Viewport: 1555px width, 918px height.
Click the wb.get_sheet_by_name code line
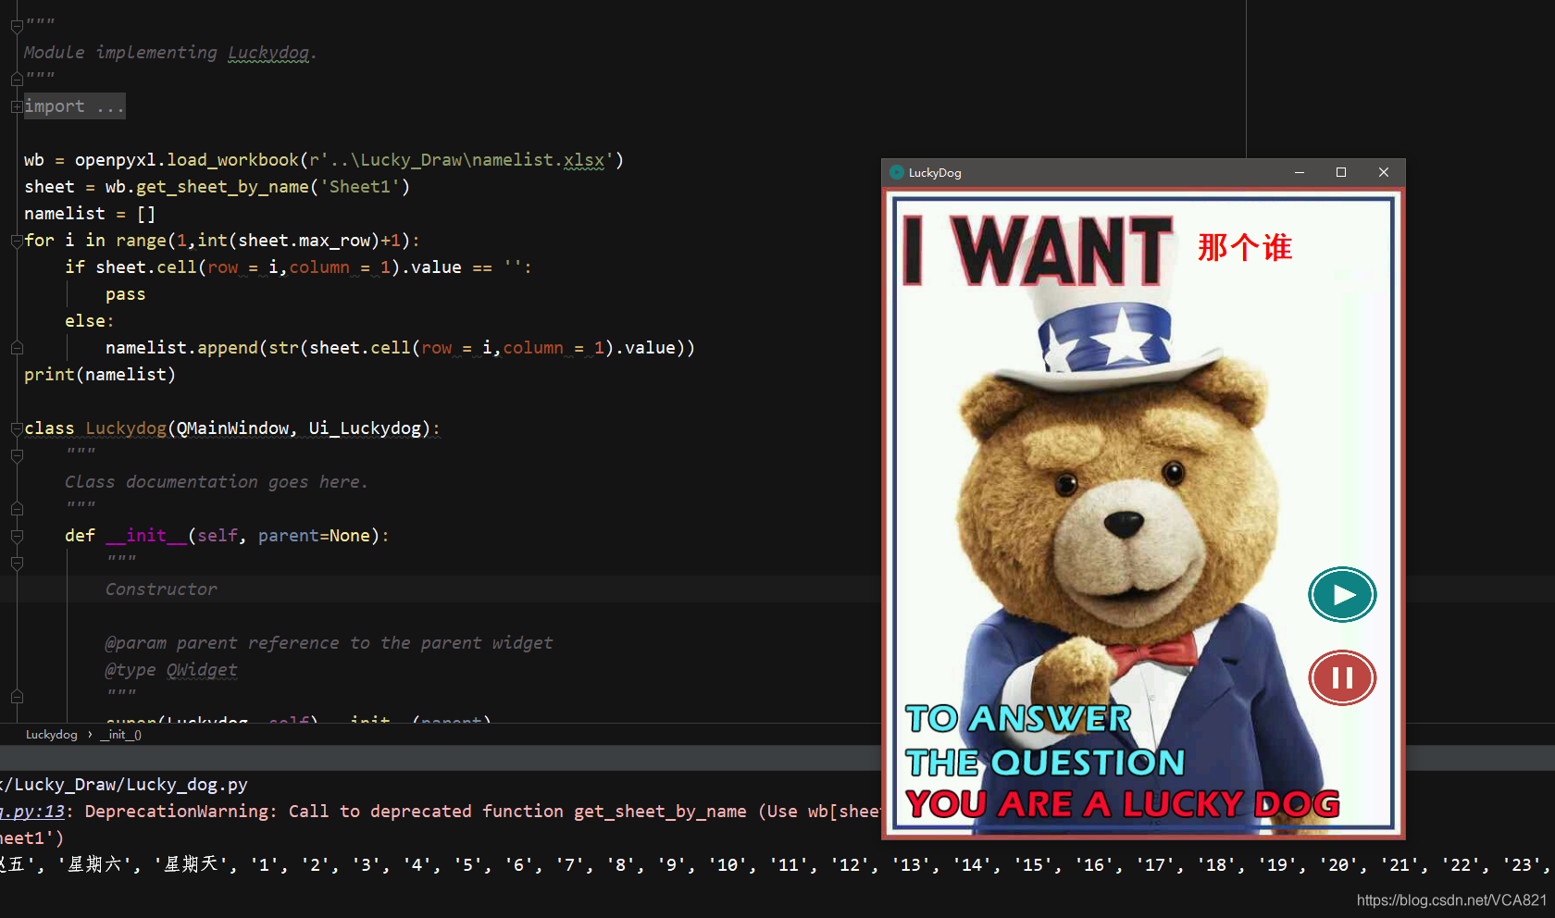pos(217,187)
